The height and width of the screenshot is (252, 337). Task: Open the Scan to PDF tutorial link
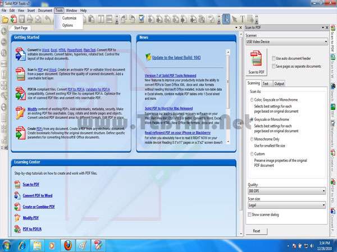click(31, 184)
